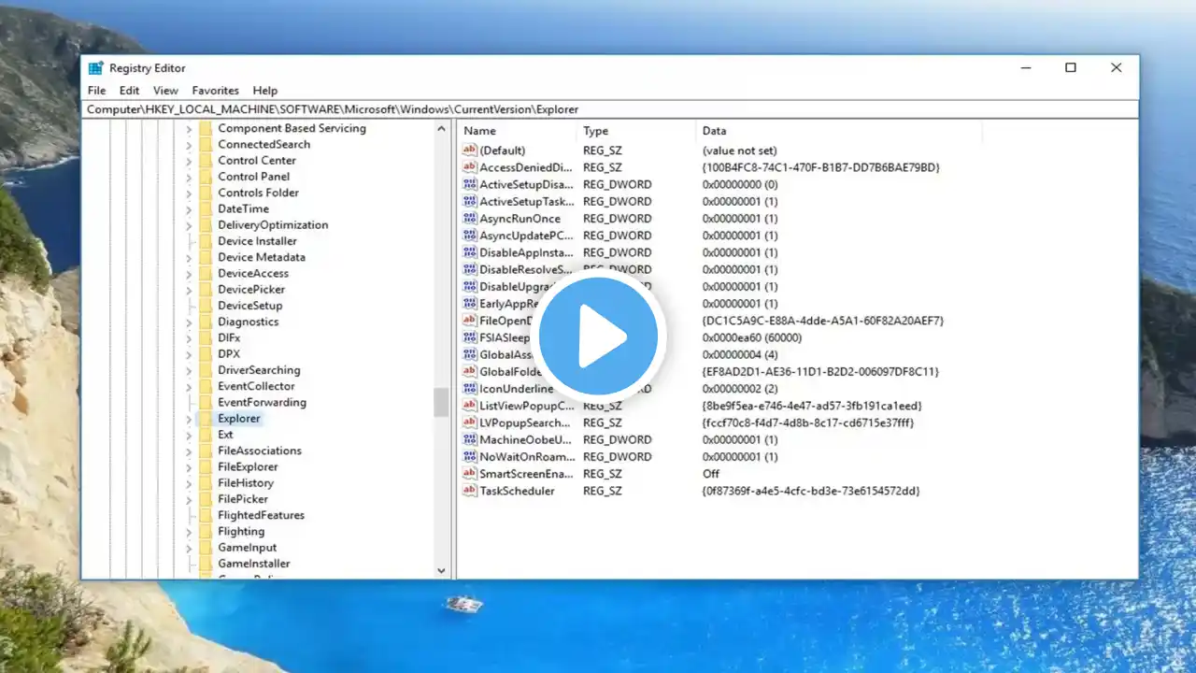Open the Favorites menu

point(216,91)
